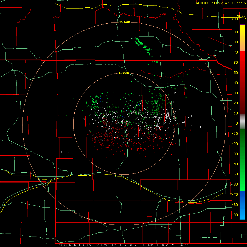Click the "14:25" time in the caption
The height and width of the screenshot is (247, 247).
[x=184, y=245]
